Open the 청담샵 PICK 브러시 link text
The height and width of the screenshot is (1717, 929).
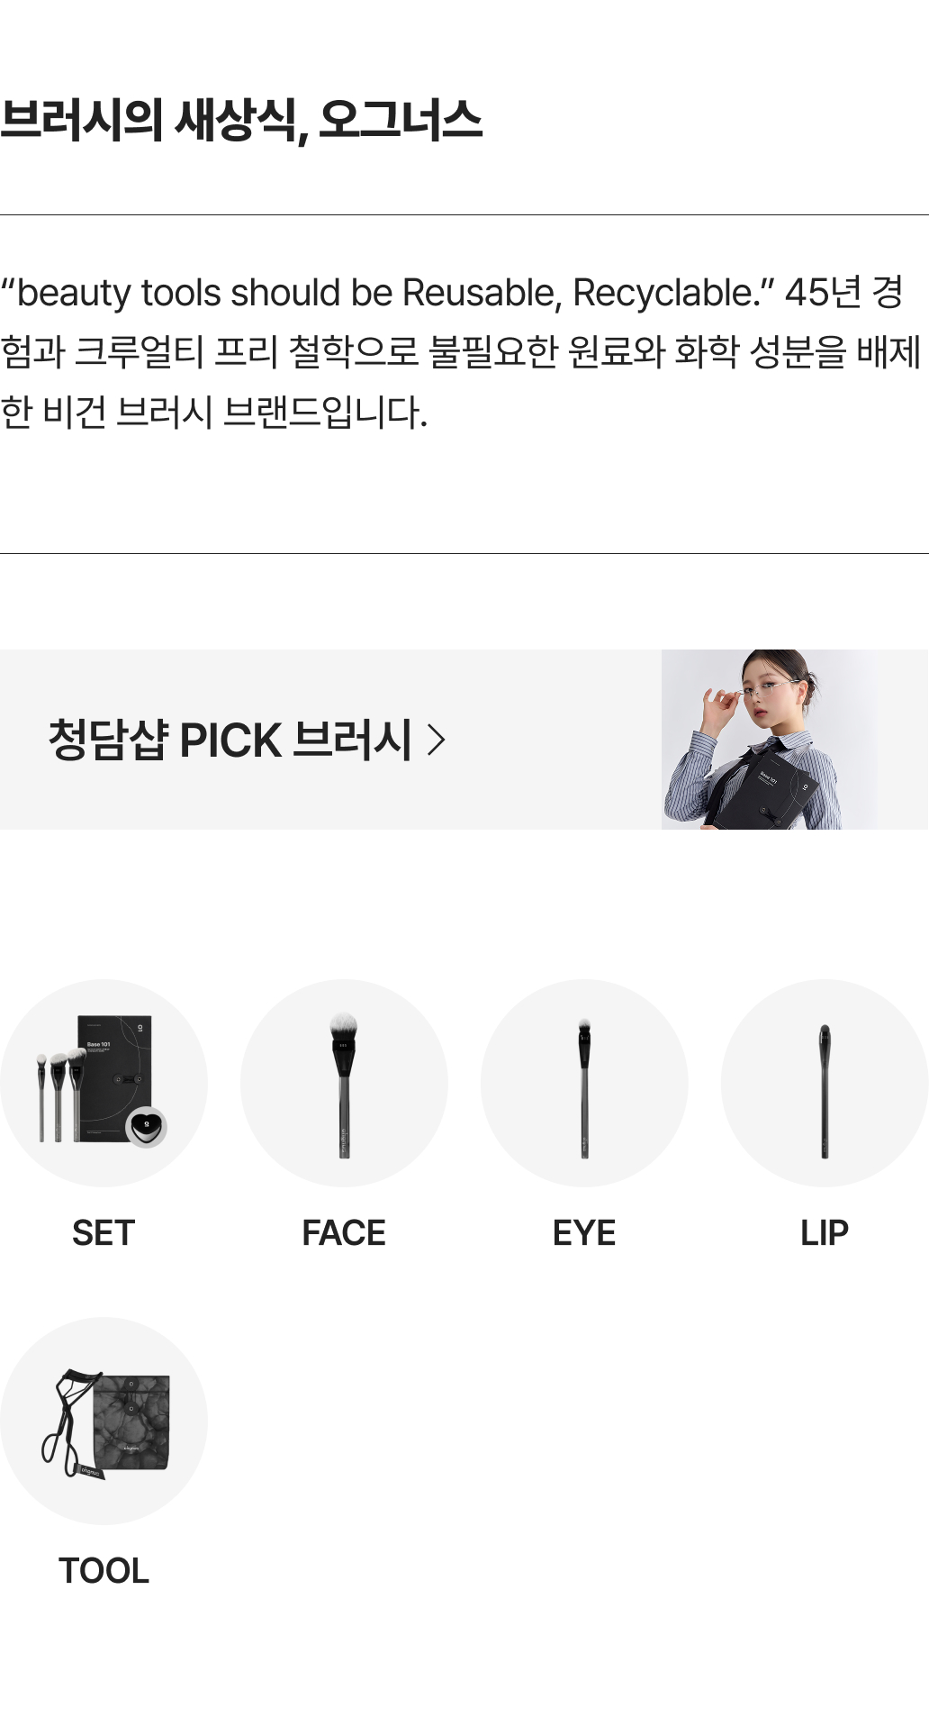230,740
